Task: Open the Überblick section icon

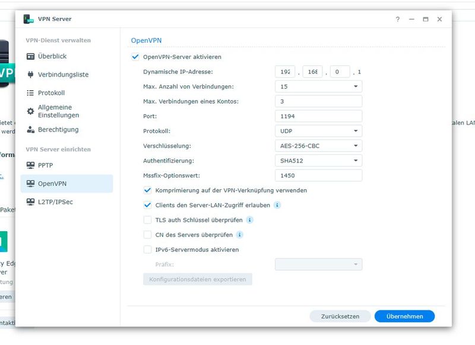Action: [31, 56]
